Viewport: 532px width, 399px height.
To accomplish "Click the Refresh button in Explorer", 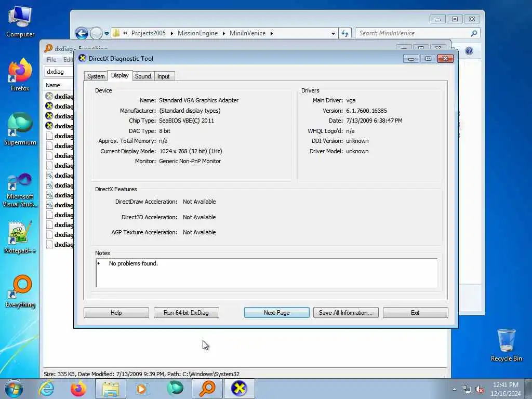I will click(x=345, y=33).
